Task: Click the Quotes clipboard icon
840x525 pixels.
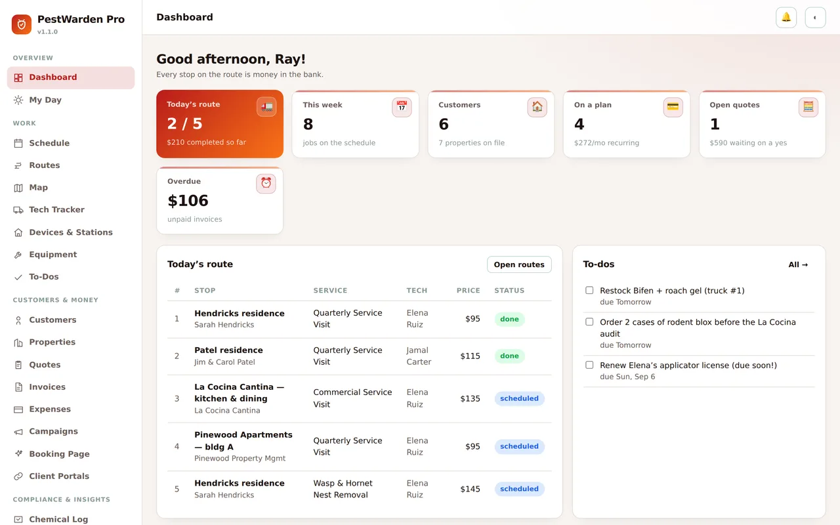Action: pos(18,365)
